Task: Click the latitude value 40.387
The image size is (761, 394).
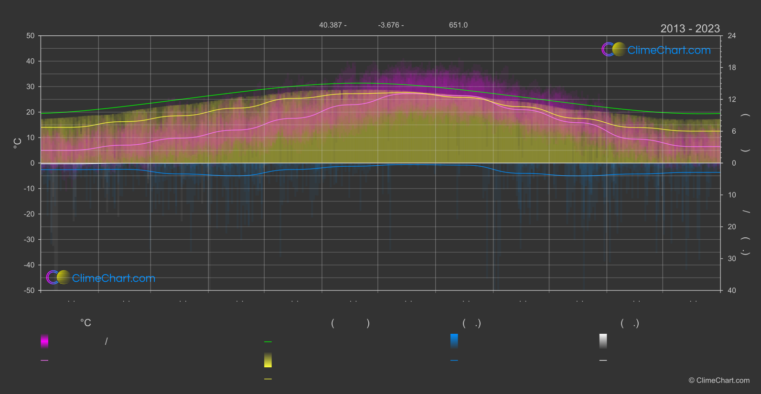Action: point(330,25)
